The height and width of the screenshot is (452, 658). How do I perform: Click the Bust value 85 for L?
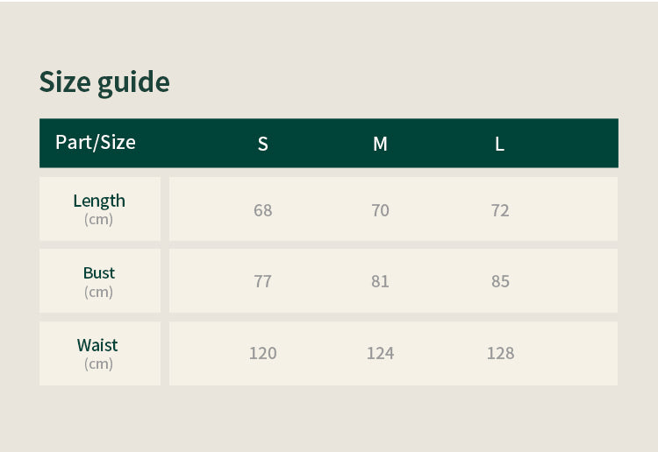(x=500, y=281)
